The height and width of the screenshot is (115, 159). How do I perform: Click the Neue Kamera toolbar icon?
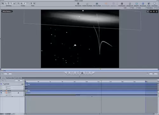(78, 3)
